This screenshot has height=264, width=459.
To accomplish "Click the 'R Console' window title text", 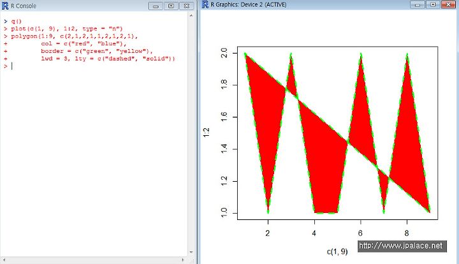I will coord(24,6).
